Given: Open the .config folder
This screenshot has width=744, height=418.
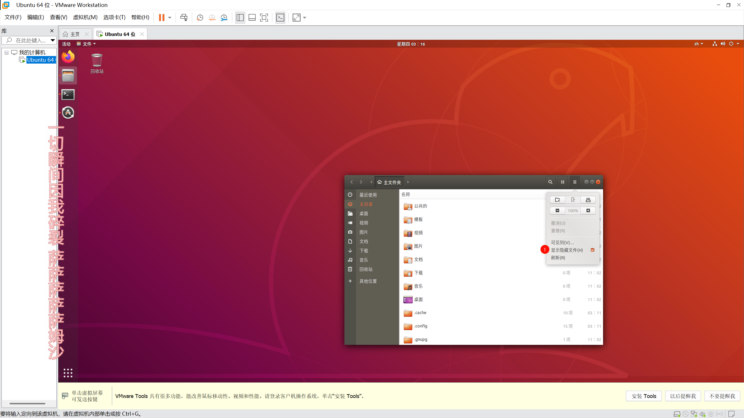Looking at the screenshot, I should (420, 326).
